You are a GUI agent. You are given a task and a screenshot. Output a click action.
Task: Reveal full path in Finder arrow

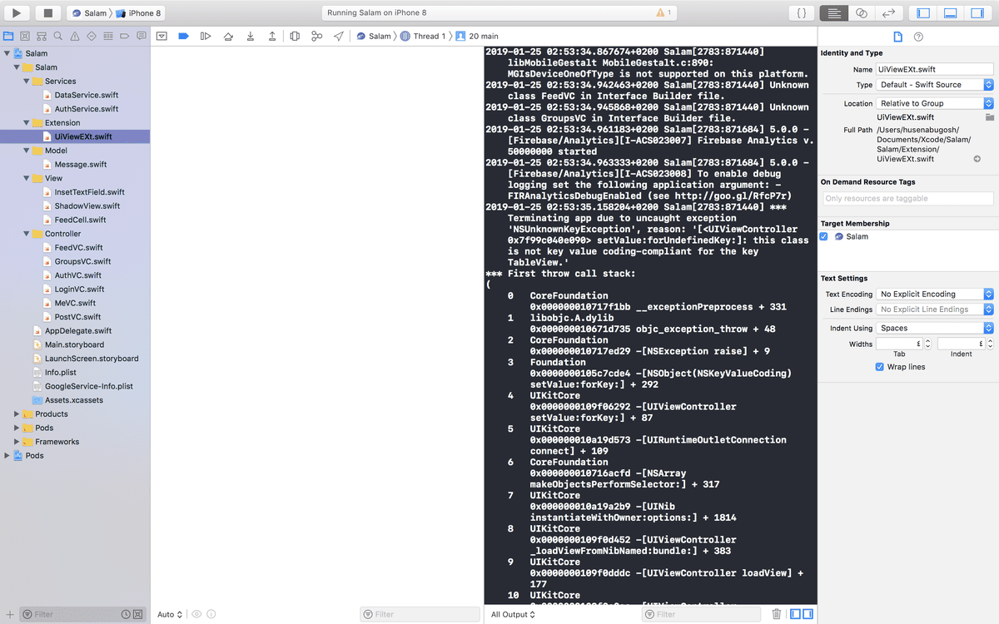(x=977, y=158)
